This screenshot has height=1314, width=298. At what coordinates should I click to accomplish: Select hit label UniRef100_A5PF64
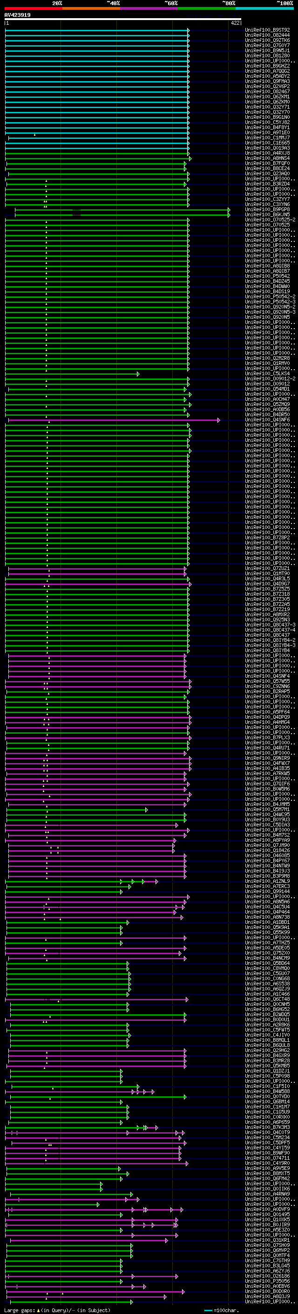tap(267, 712)
